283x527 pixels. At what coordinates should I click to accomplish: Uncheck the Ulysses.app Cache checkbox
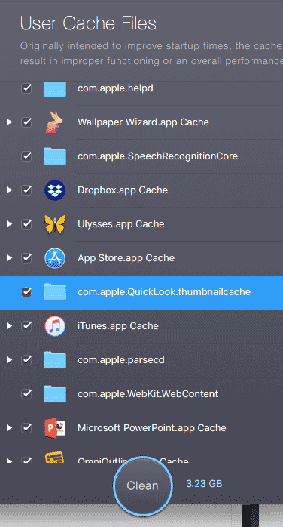tap(26, 223)
